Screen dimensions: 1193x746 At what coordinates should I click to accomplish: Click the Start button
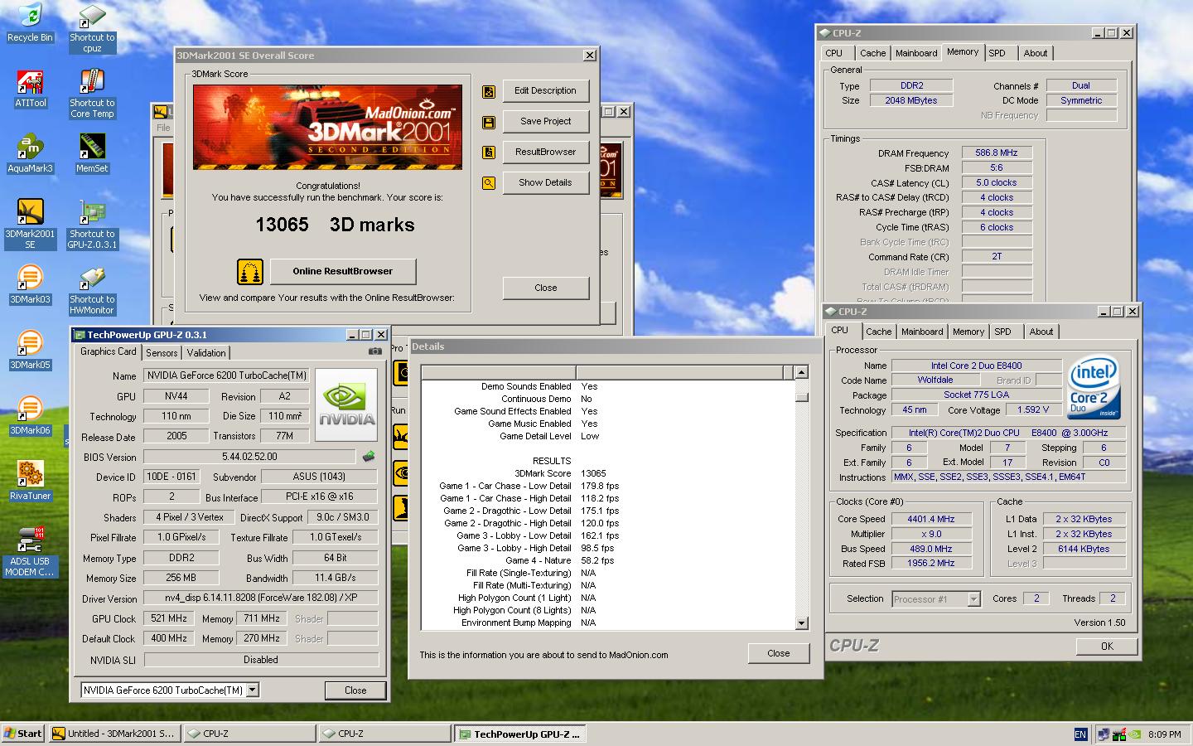click(x=23, y=734)
